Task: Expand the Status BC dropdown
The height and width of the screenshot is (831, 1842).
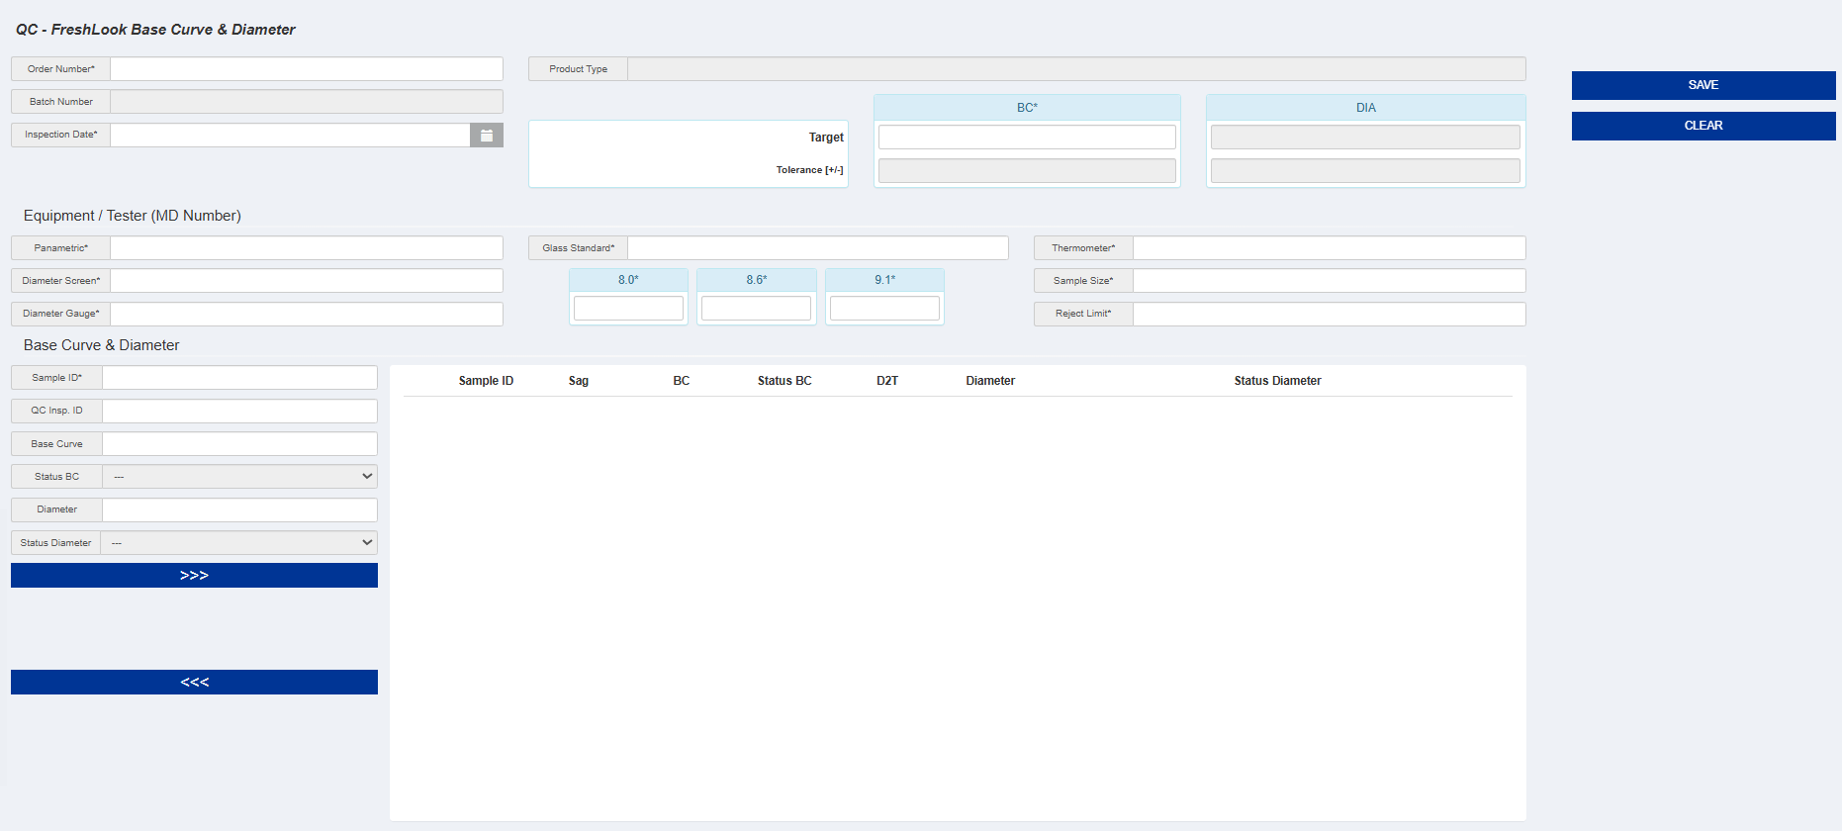Action: (239, 477)
